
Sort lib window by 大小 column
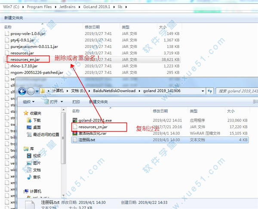click(x=163, y=27)
